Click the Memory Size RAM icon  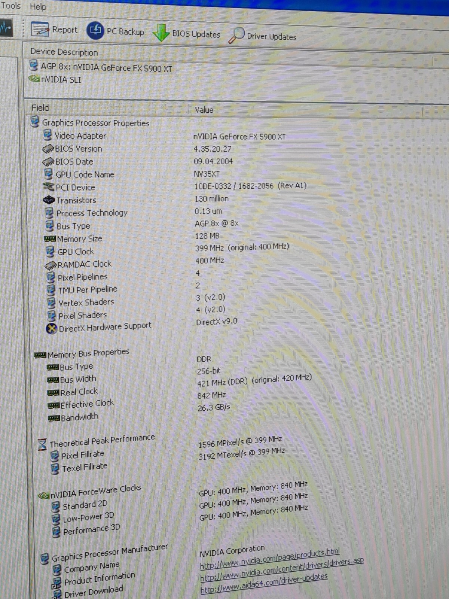[50, 239]
